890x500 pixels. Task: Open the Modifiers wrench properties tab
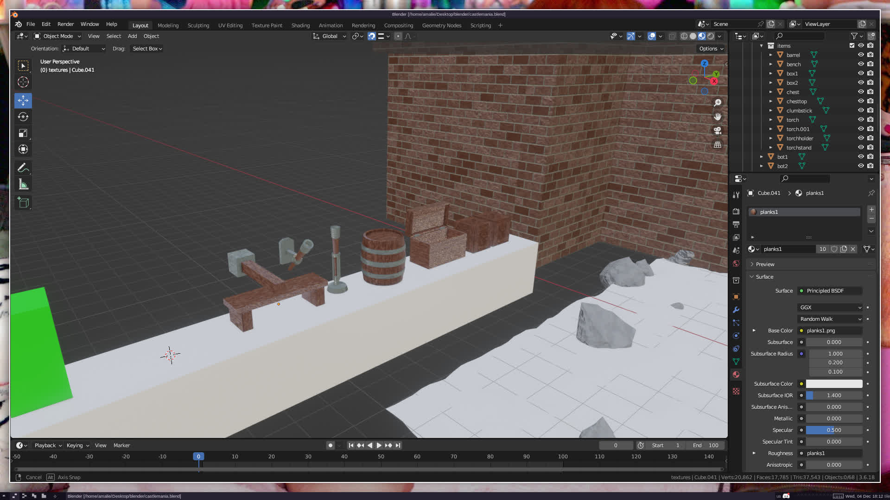(x=736, y=310)
